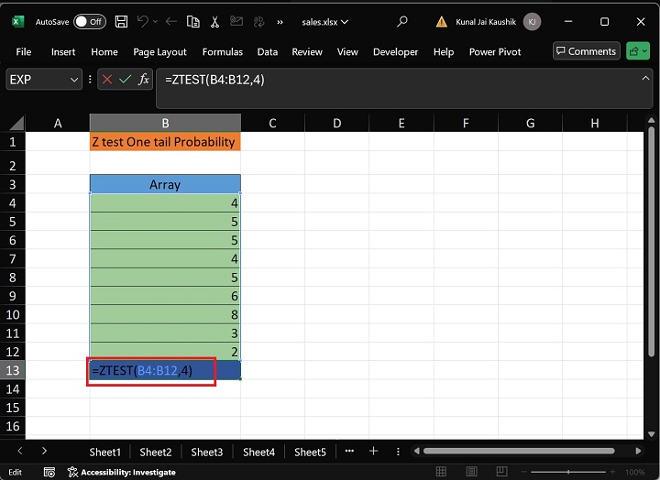Viewport: 660px width, 480px height.
Task: Click the 'Z test One tail Probability' cell
Action: [x=165, y=142]
